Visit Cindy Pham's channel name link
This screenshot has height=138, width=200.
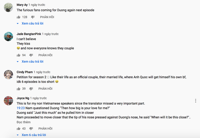[x=25, y=72]
